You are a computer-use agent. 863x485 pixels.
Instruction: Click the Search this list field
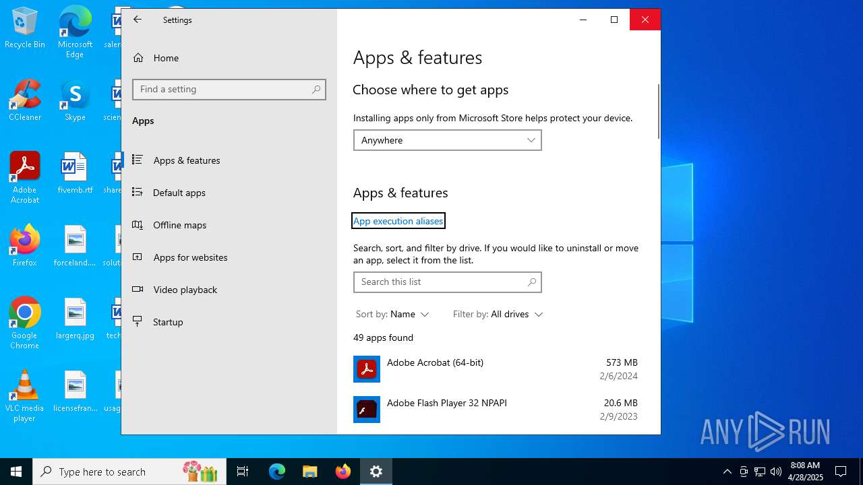pyautogui.click(x=448, y=282)
